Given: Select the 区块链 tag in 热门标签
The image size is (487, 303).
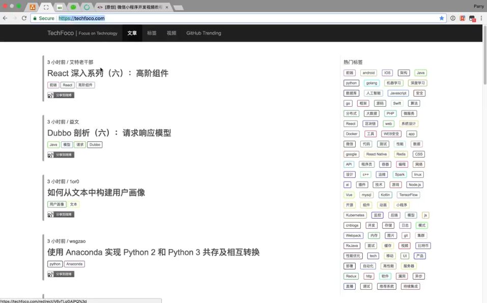Looking at the screenshot, I should coord(370,124).
